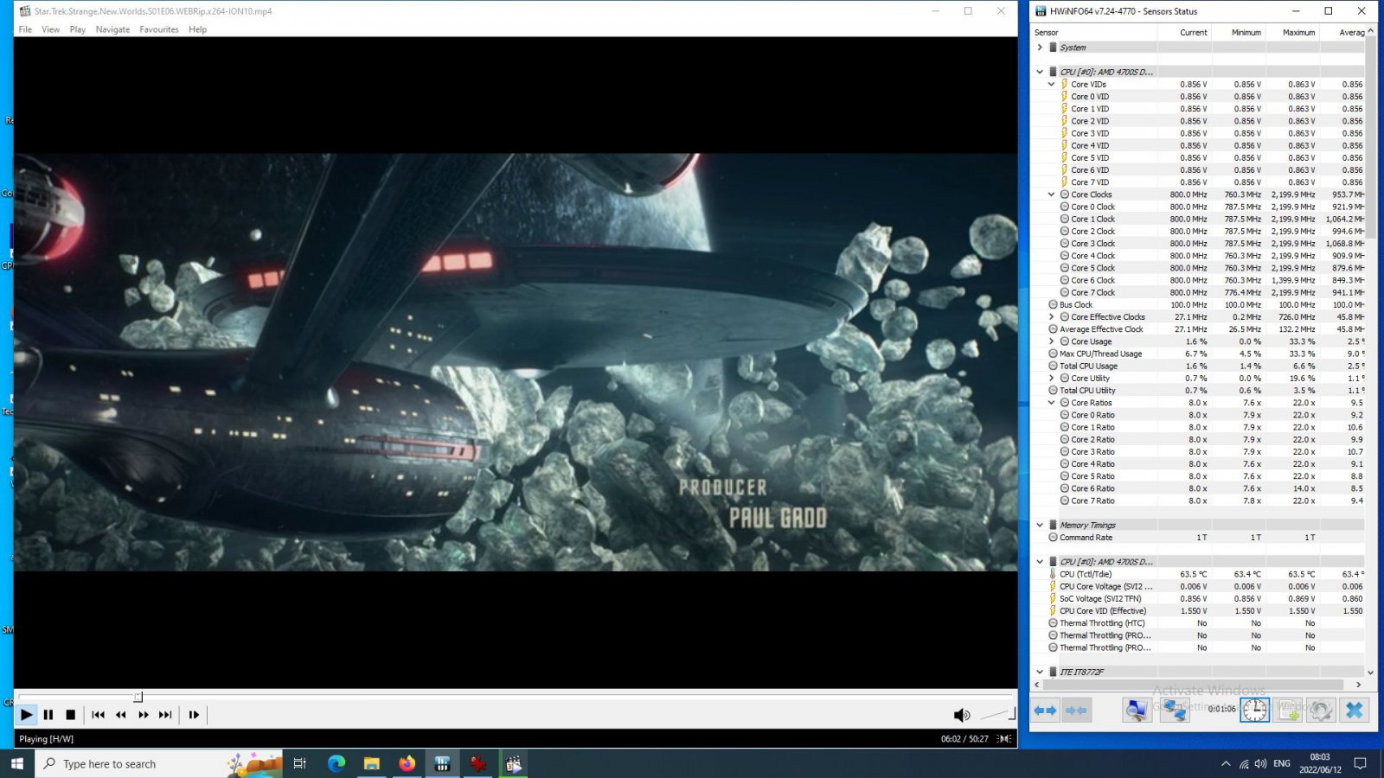Open the Navigate menu
The height and width of the screenshot is (778, 1384).
[112, 29]
